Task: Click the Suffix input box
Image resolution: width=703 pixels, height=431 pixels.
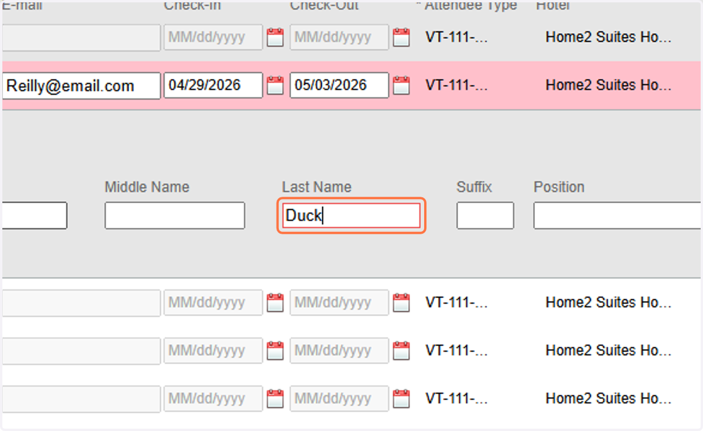Action: (485, 215)
